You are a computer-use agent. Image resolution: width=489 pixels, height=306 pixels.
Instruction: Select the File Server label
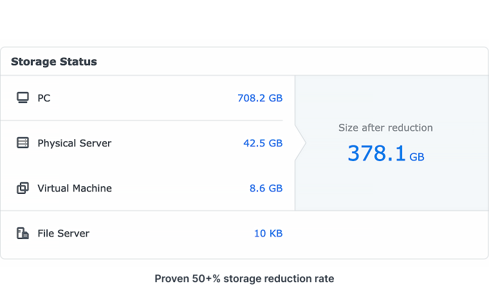tap(63, 233)
